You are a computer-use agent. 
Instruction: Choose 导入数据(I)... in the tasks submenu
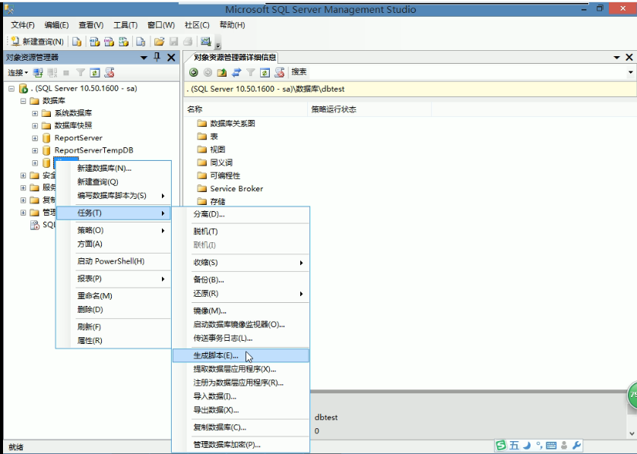pyautogui.click(x=241, y=396)
